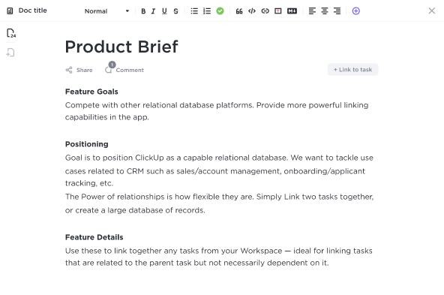
Task: Click the Link to task button
Action: (352, 69)
